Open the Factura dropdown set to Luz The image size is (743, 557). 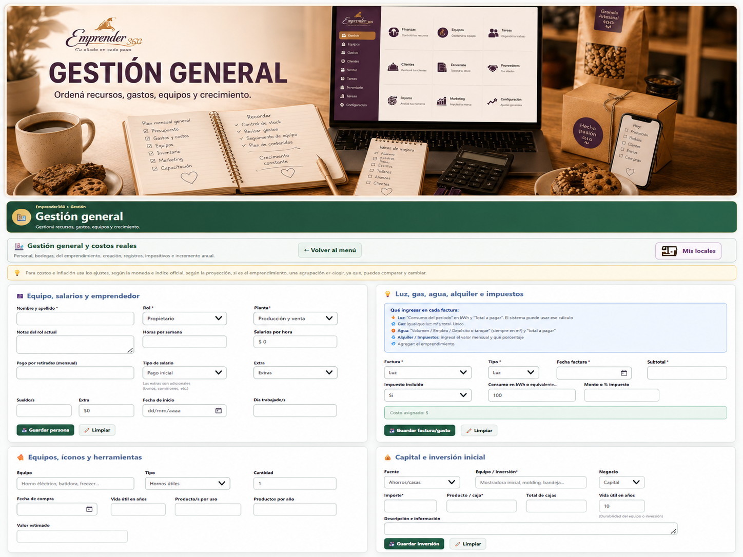[428, 372]
